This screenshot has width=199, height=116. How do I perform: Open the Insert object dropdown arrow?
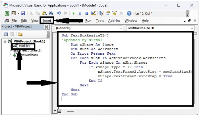(18, 13)
